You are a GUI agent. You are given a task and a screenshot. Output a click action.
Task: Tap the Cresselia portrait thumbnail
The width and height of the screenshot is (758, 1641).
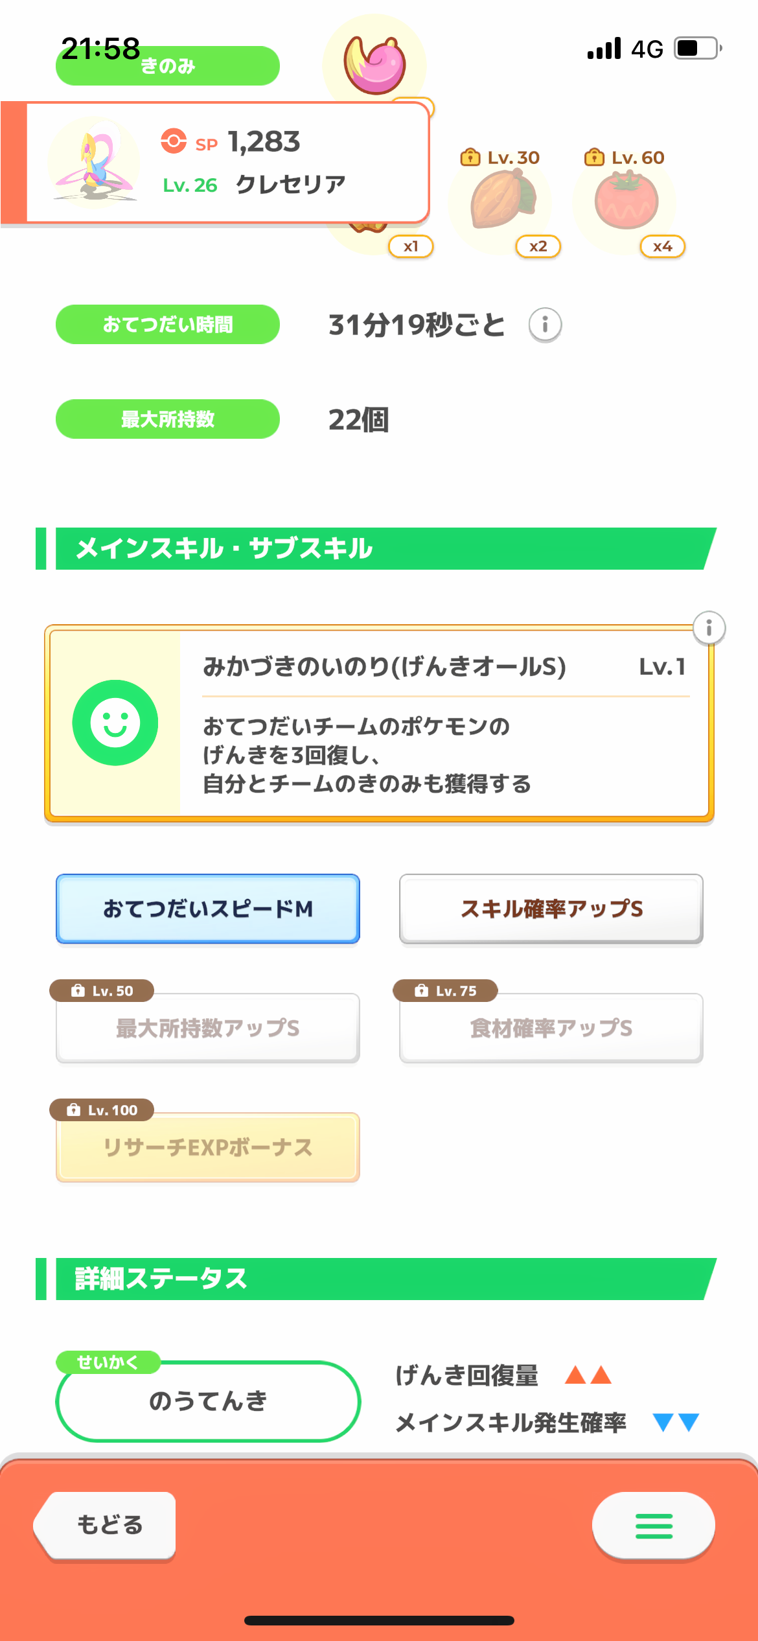pos(95,162)
